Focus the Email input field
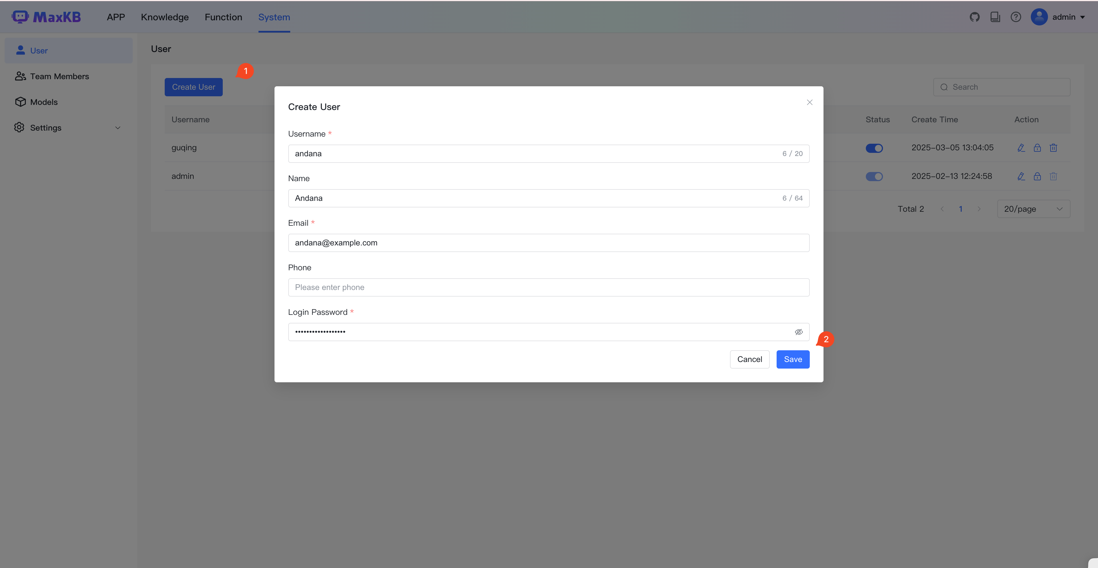Image resolution: width=1098 pixels, height=568 pixels. point(549,243)
